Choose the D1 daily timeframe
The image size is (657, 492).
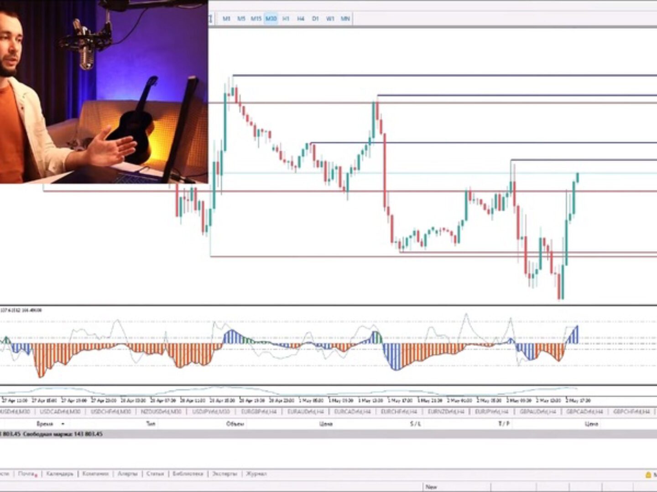pos(315,19)
